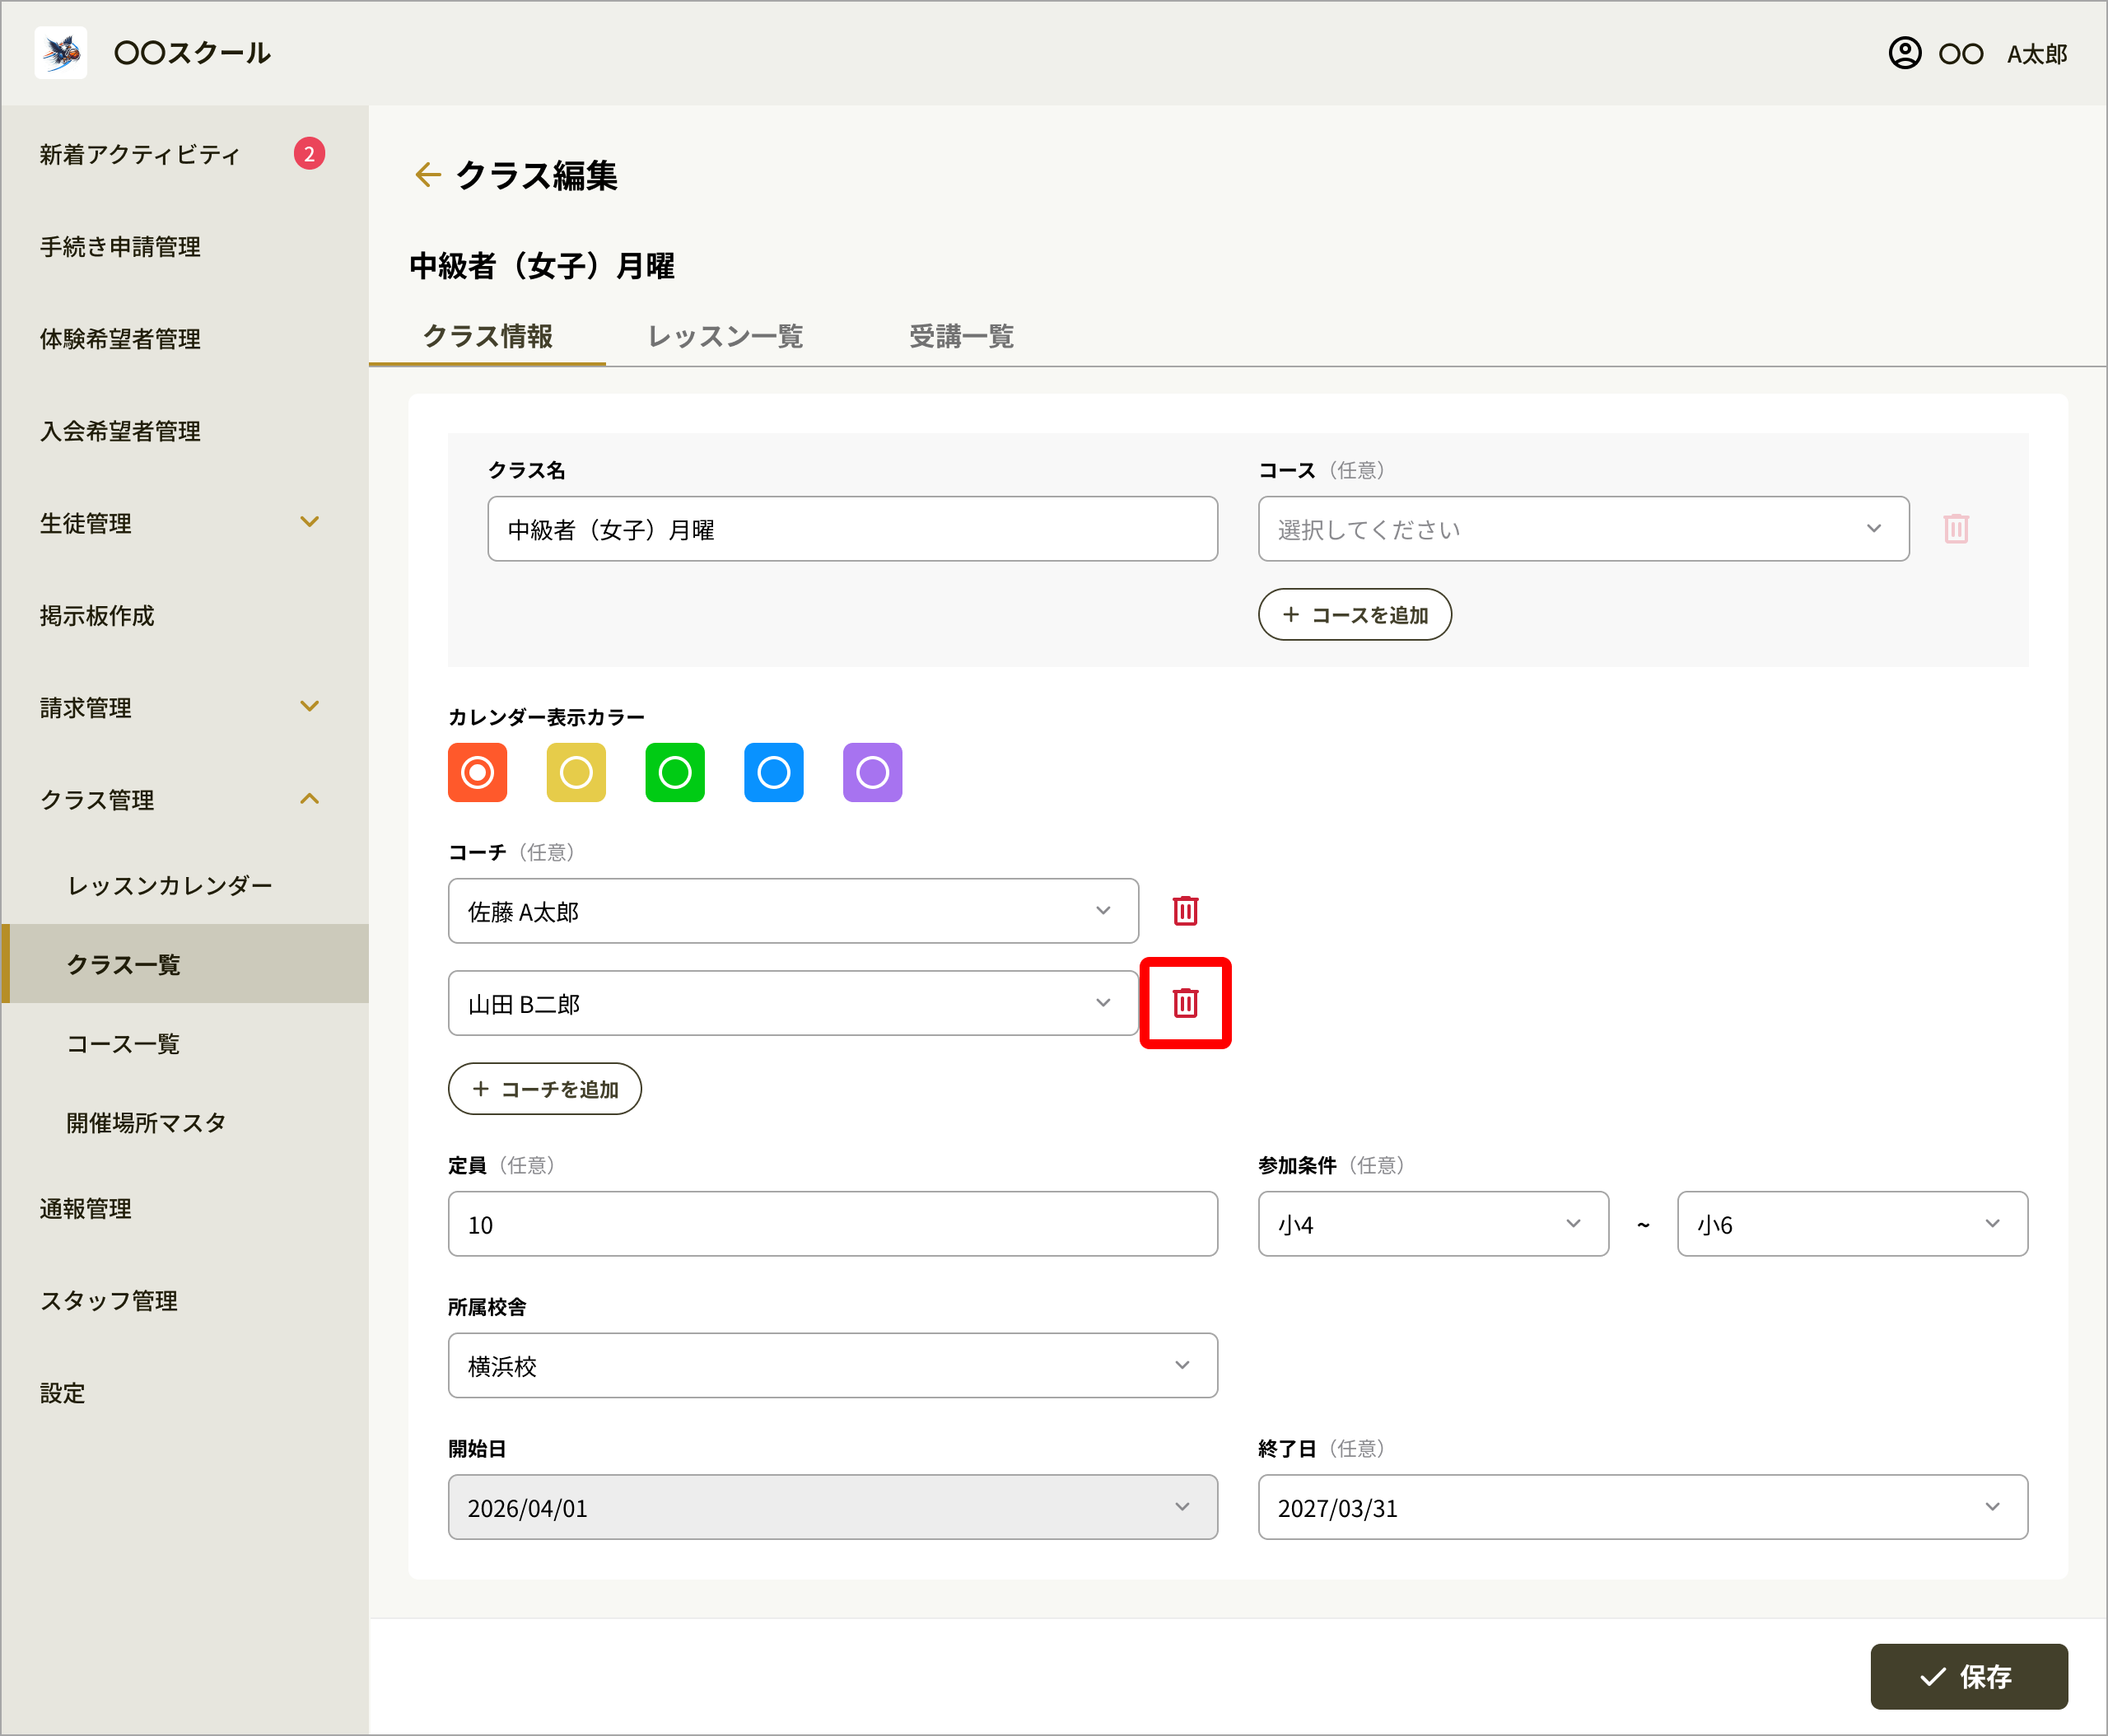Select the purple calendar color
The image size is (2108, 1736).
click(x=872, y=773)
